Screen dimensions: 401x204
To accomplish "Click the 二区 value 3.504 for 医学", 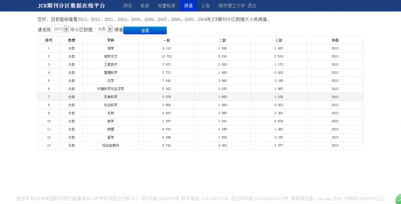I will coord(223,137).
